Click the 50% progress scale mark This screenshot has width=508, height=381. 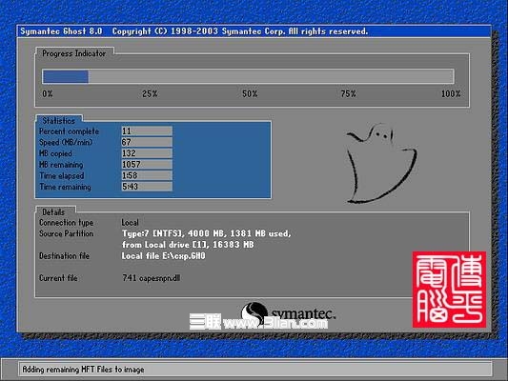point(250,94)
